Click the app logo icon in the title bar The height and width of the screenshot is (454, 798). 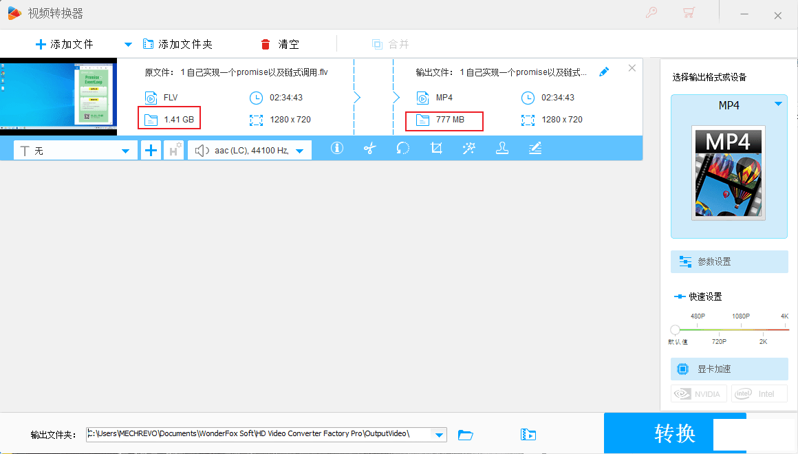point(14,13)
